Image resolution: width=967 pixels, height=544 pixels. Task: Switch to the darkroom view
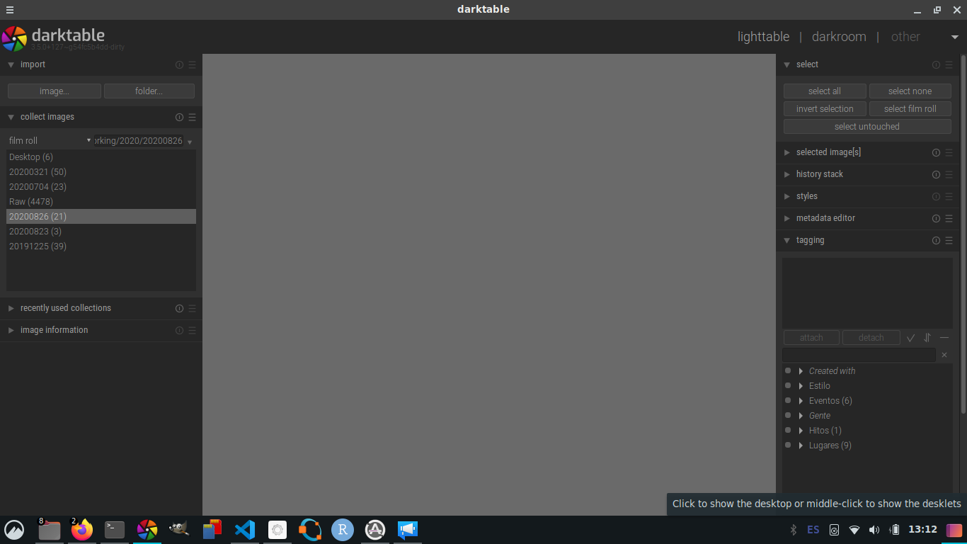pyautogui.click(x=839, y=37)
